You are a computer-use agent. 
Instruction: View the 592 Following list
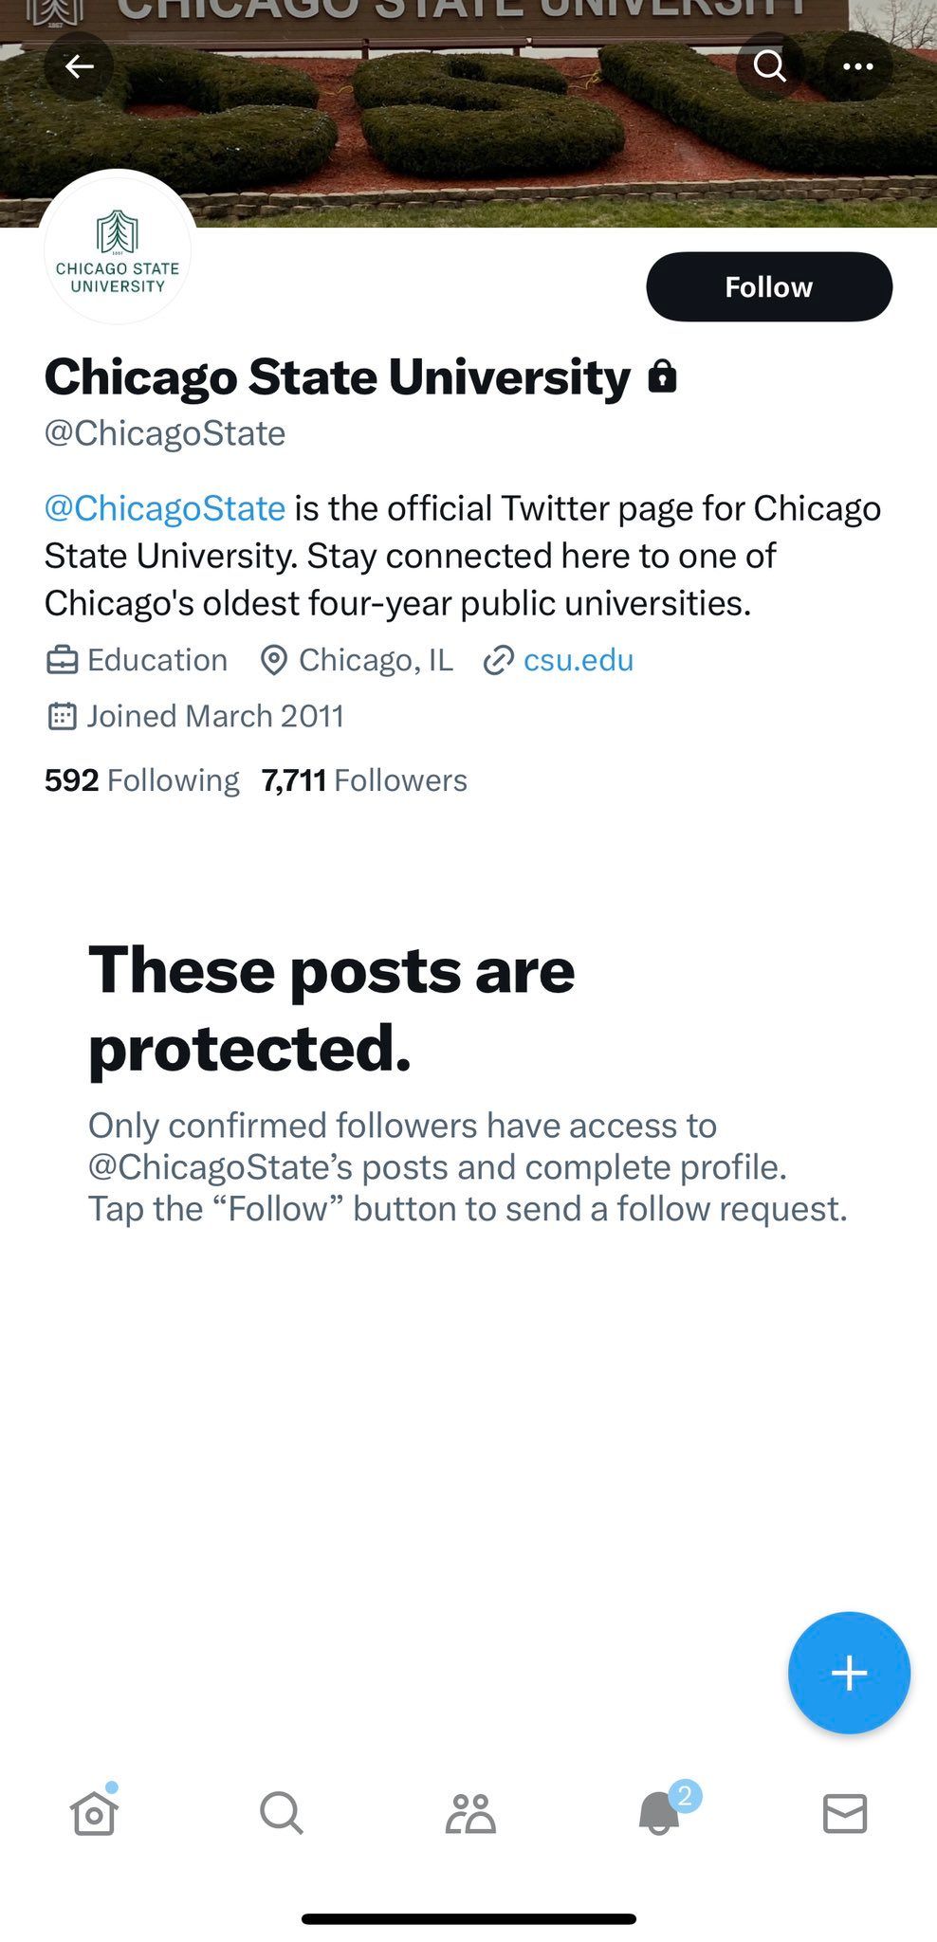pos(142,780)
